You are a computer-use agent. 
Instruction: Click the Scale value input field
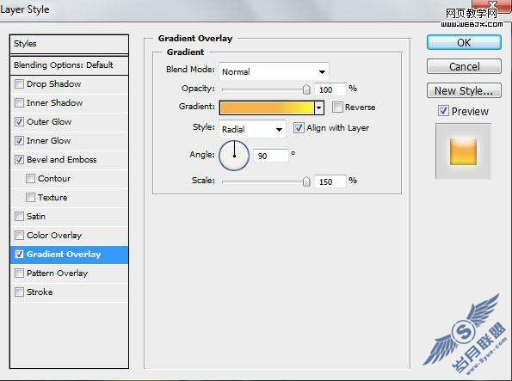coord(330,181)
